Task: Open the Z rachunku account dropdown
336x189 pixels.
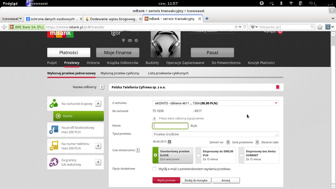Action: (x=216, y=103)
